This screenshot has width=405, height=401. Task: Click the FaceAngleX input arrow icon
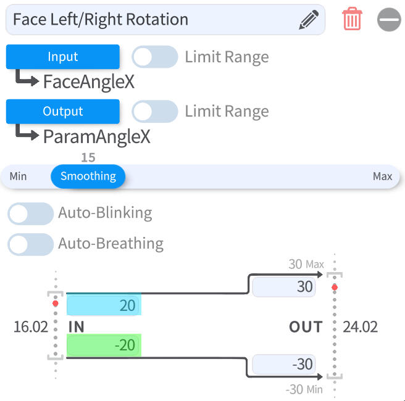pyautogui.click(x=27, y=79)
